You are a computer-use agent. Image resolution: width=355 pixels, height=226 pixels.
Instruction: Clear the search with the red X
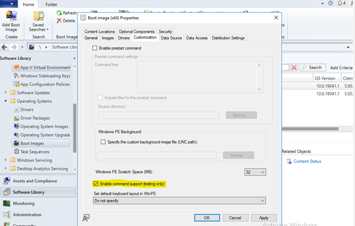coord(294,68)
